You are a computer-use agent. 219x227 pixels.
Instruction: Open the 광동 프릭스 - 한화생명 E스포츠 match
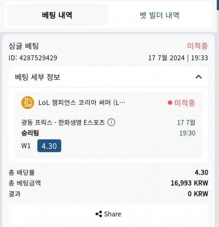[63, 122]
